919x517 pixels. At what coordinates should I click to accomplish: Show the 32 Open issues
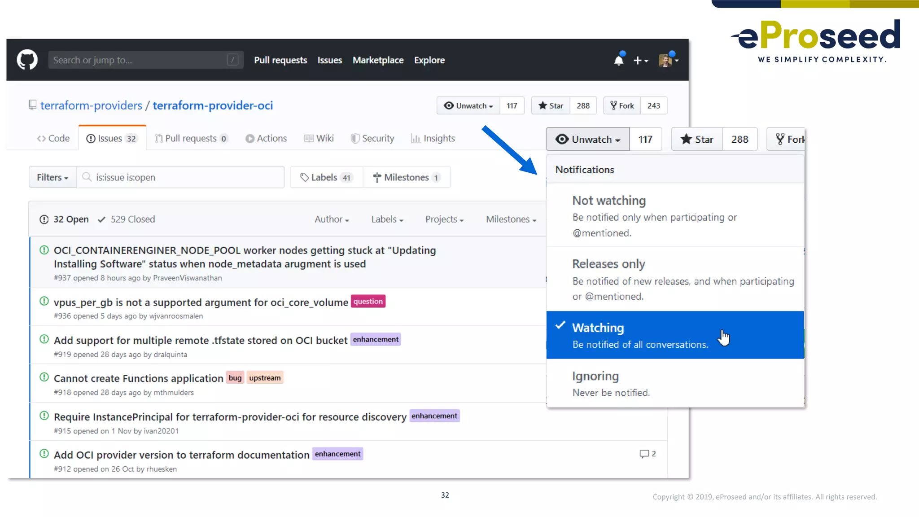64,219
